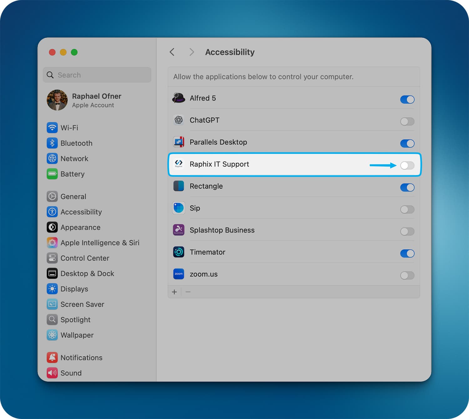469x419 pixels.
Task: Select the Control Center icon
Action: click(x=52, y=258)
